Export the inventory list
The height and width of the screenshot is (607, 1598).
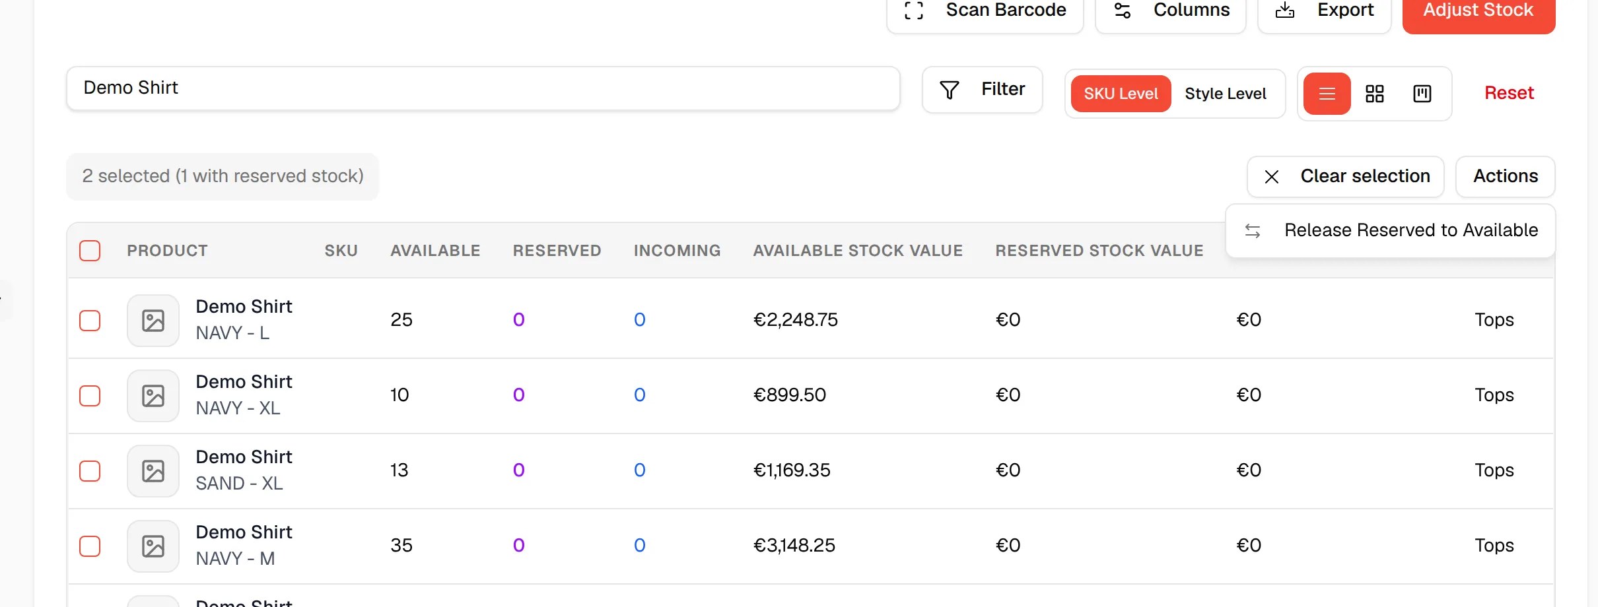pyautogui.click(x=1324, y=12)
